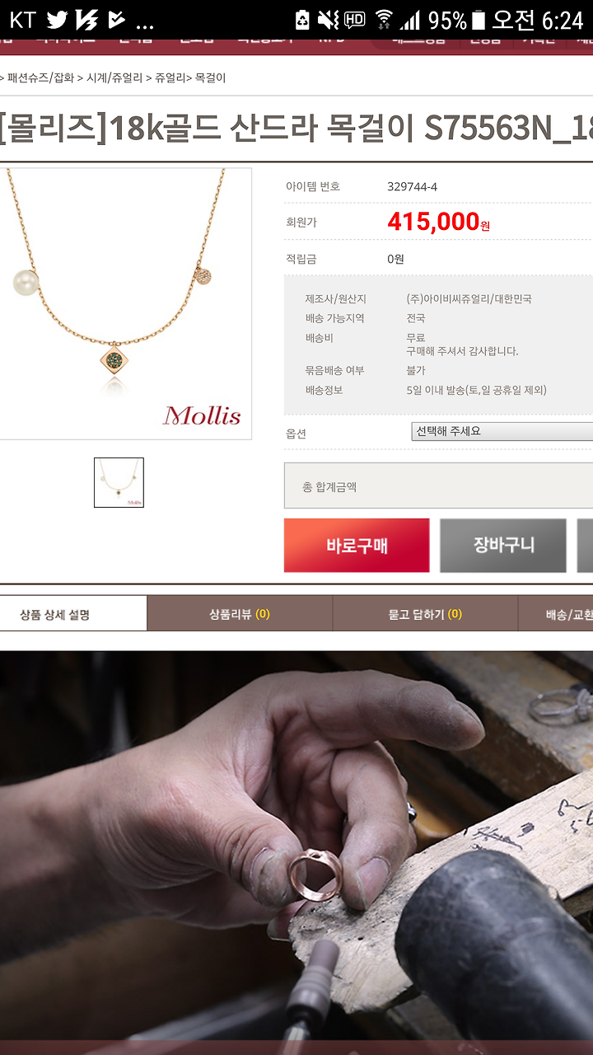Viewport: 593px width, 1055px height.
Task: Tap the muted sound status icon
Action: click(x=328, y=19)
